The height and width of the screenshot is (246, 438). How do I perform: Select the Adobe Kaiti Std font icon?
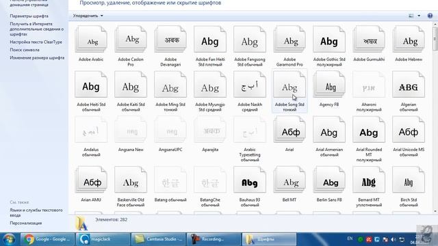(x=131, y=85)
